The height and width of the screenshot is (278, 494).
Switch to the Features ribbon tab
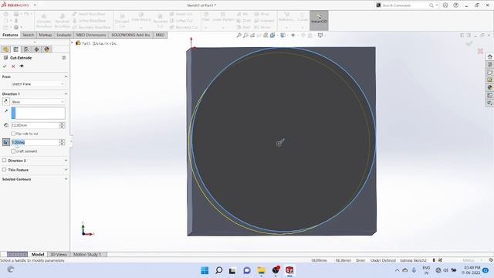pos(10,35)
